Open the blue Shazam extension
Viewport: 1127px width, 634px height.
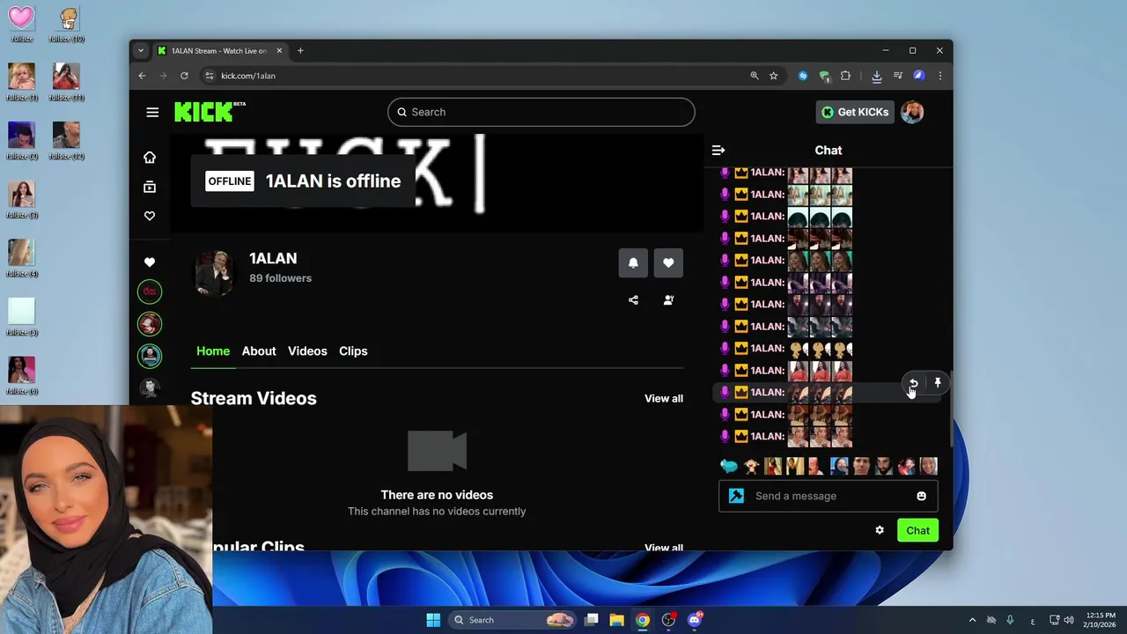pyautogui.click(x=803, y=76)
